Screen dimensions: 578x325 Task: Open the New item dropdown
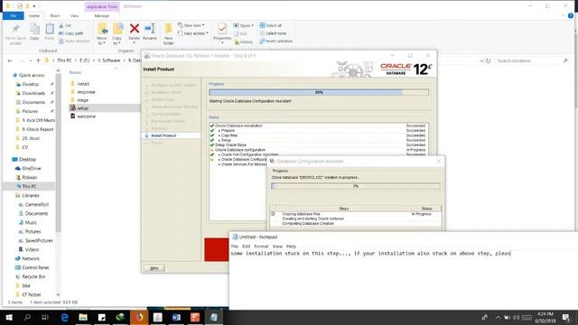[x=191, y=25]
